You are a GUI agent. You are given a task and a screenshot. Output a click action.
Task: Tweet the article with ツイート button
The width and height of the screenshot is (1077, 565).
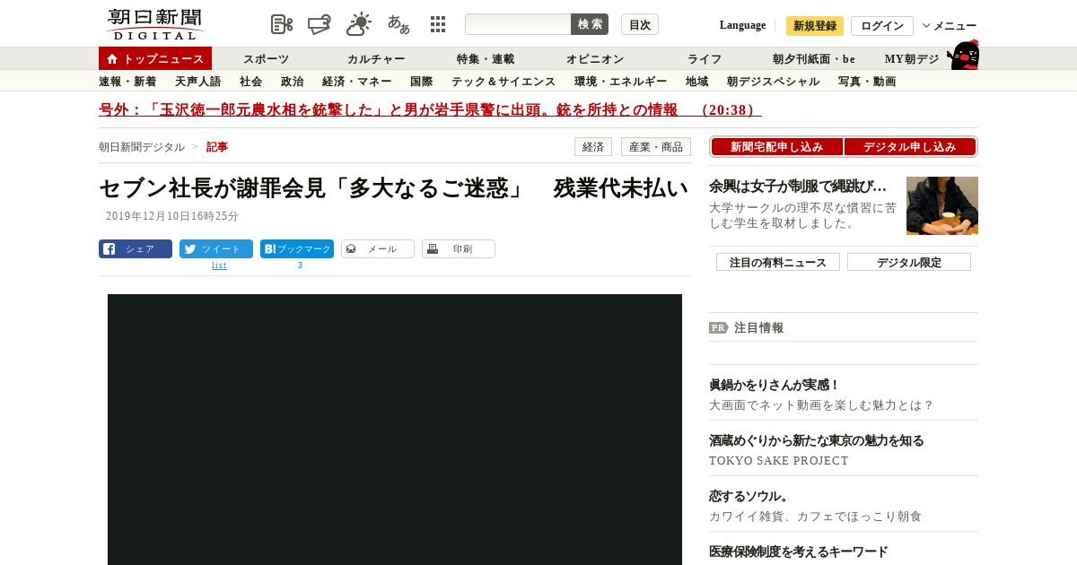(x=216, y=249)
